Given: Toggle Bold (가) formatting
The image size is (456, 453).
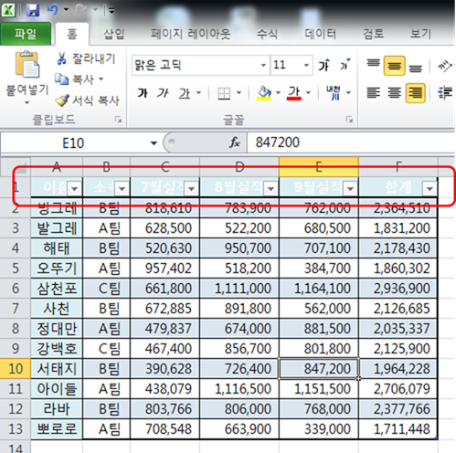Looking at the screenshot, I should tap(143, 93).
